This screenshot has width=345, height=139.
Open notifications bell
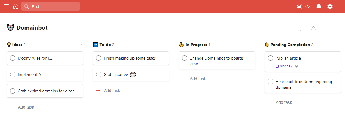tap(319, 6)
